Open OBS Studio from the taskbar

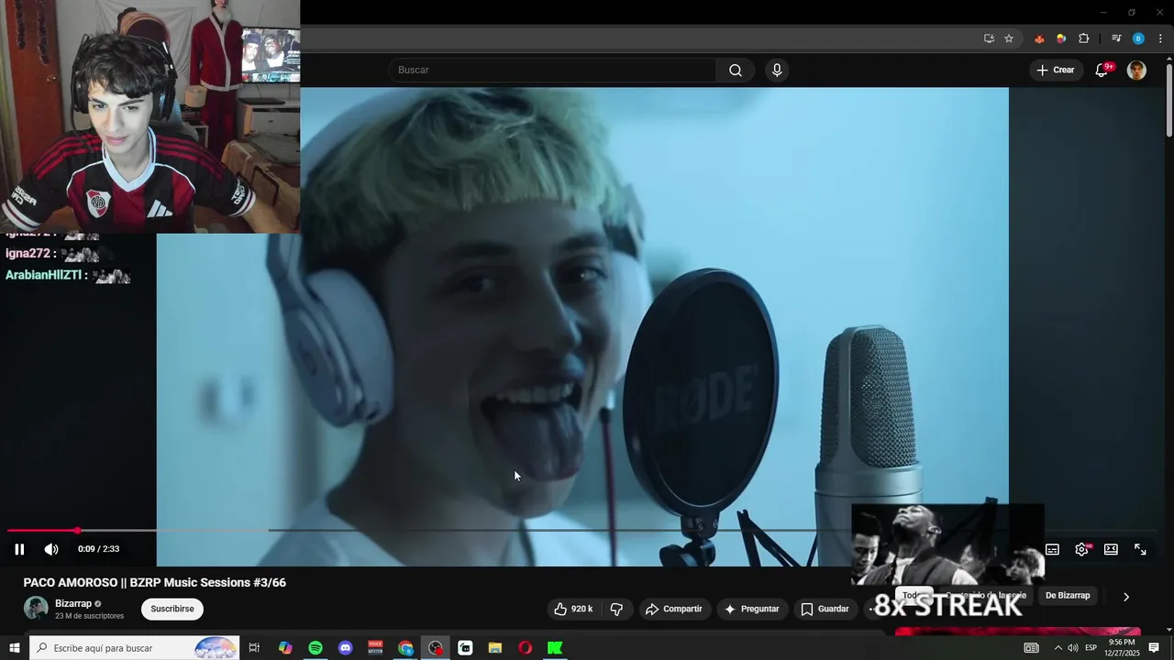[x=436, y=648]
